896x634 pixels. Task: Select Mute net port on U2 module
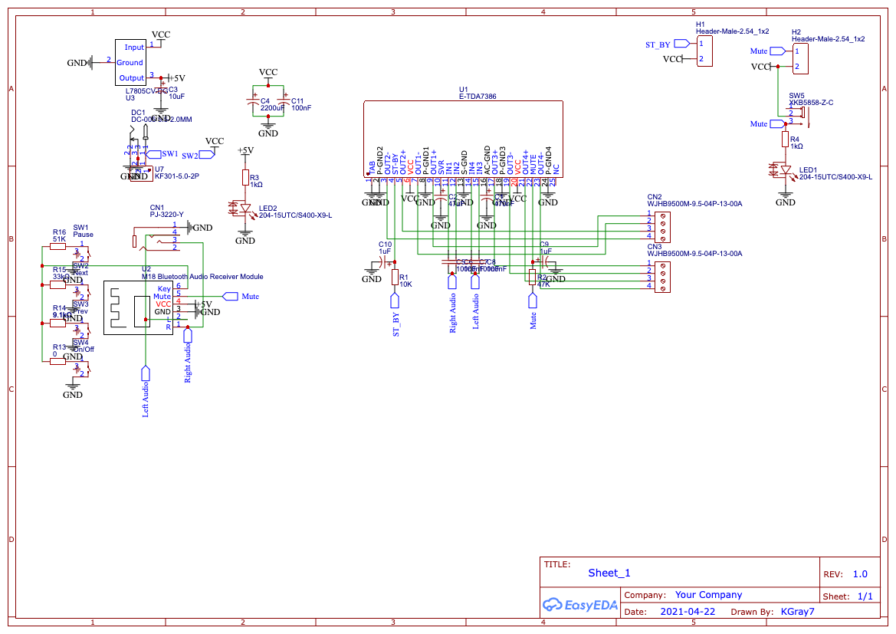coord(230,296)
